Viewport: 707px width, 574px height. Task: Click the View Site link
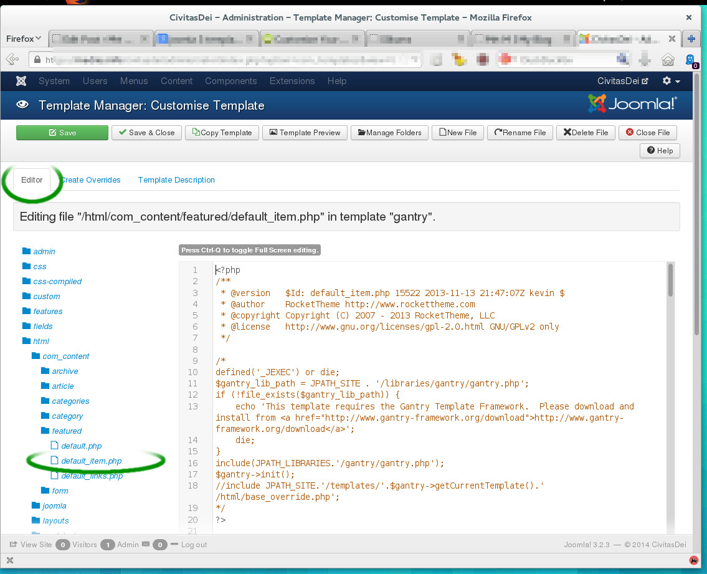[x=31, y=545]
